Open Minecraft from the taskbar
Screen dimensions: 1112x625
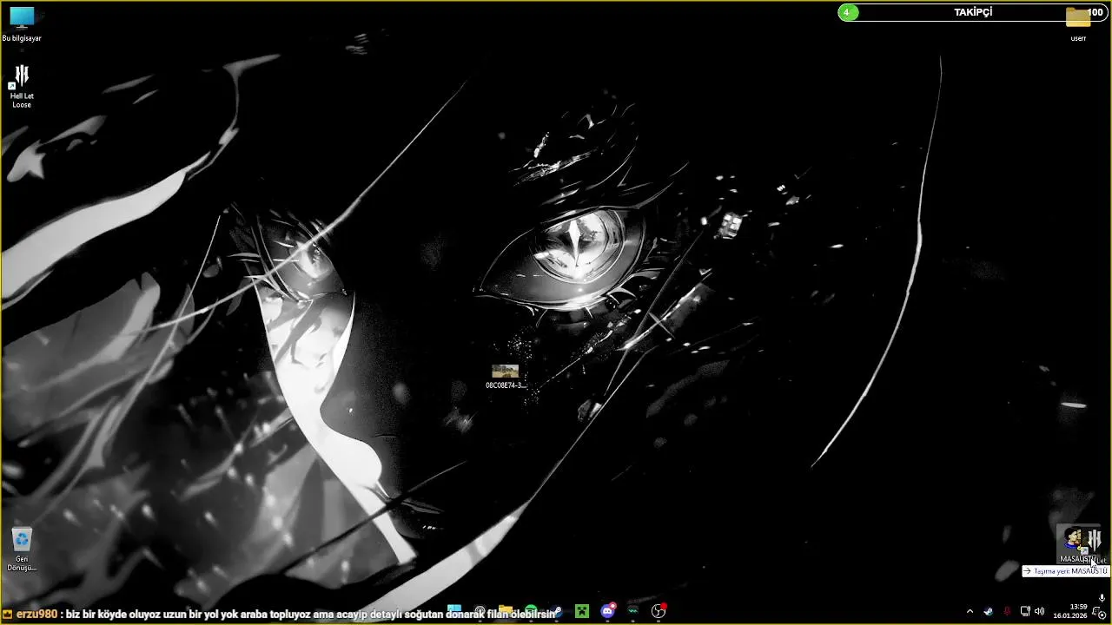(x=582, y=611)
